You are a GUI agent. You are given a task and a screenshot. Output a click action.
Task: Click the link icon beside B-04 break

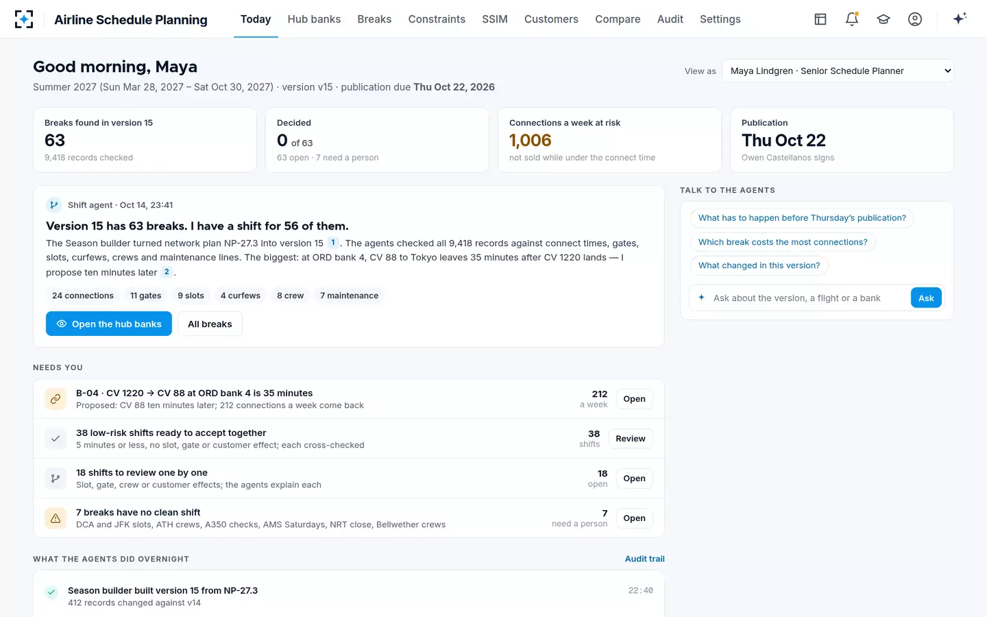[56, 399]
